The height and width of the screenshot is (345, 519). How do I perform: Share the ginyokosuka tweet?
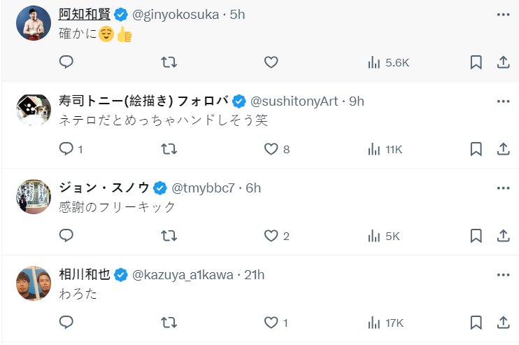502,62
